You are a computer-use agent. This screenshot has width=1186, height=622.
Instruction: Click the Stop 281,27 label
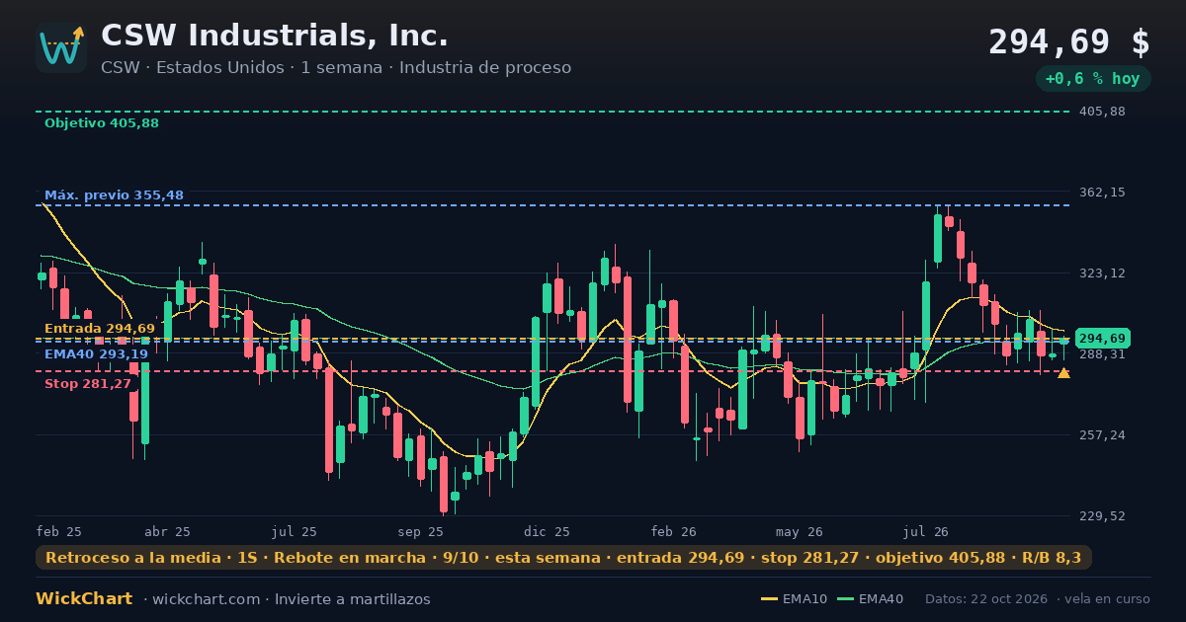point(88,384)
